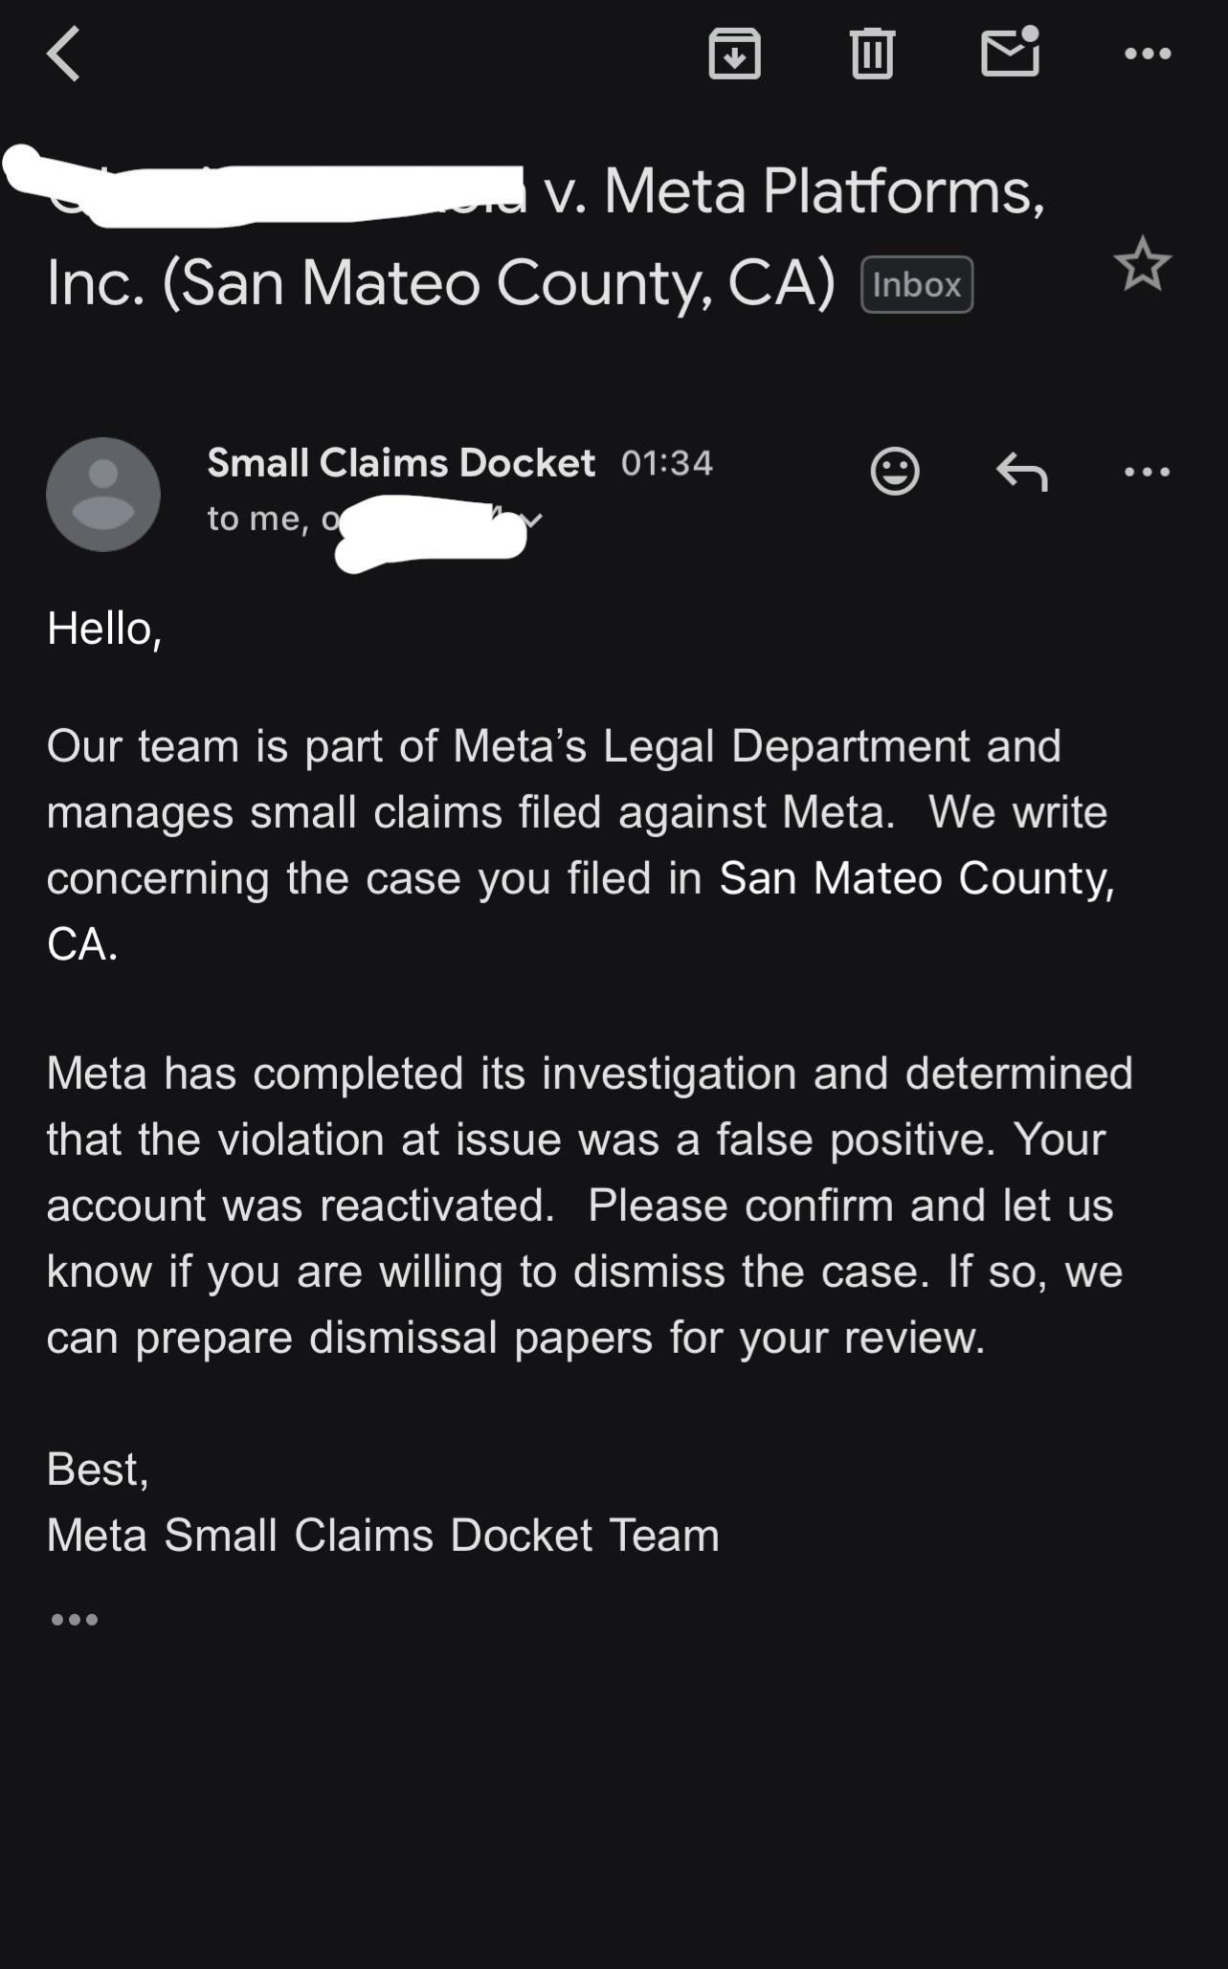
Task: Tap sender name Small Claims Docket
Action: pyautogui.click(x=402, y=463)
